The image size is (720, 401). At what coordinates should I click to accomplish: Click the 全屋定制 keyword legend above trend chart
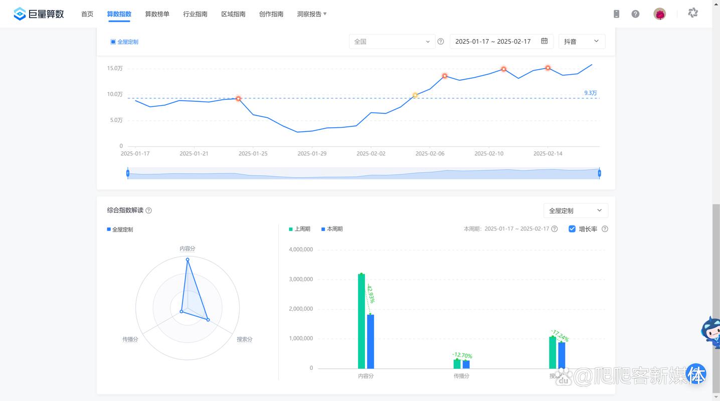124,42
